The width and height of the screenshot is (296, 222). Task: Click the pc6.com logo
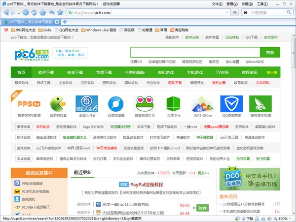click(x=32, y=55)
